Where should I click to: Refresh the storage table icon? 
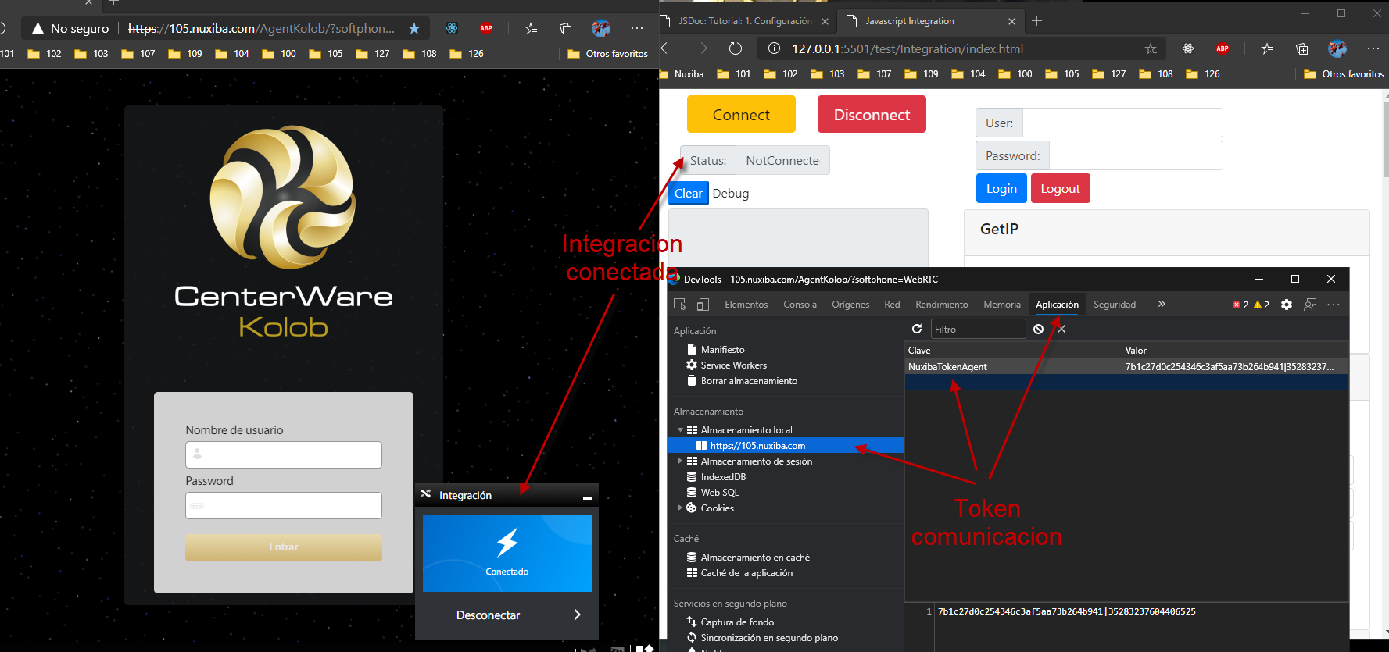coord(917,329)
